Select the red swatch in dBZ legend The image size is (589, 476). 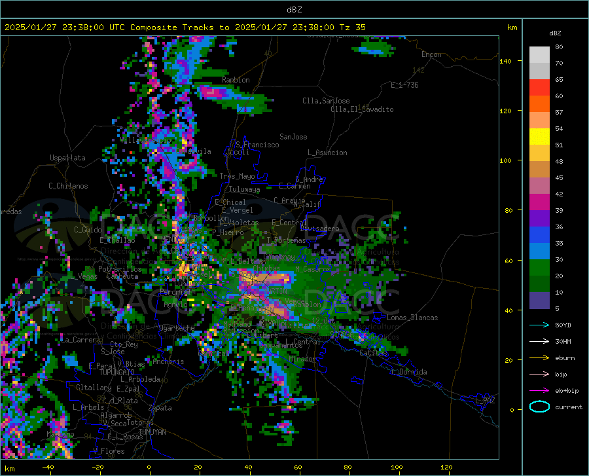539,88
